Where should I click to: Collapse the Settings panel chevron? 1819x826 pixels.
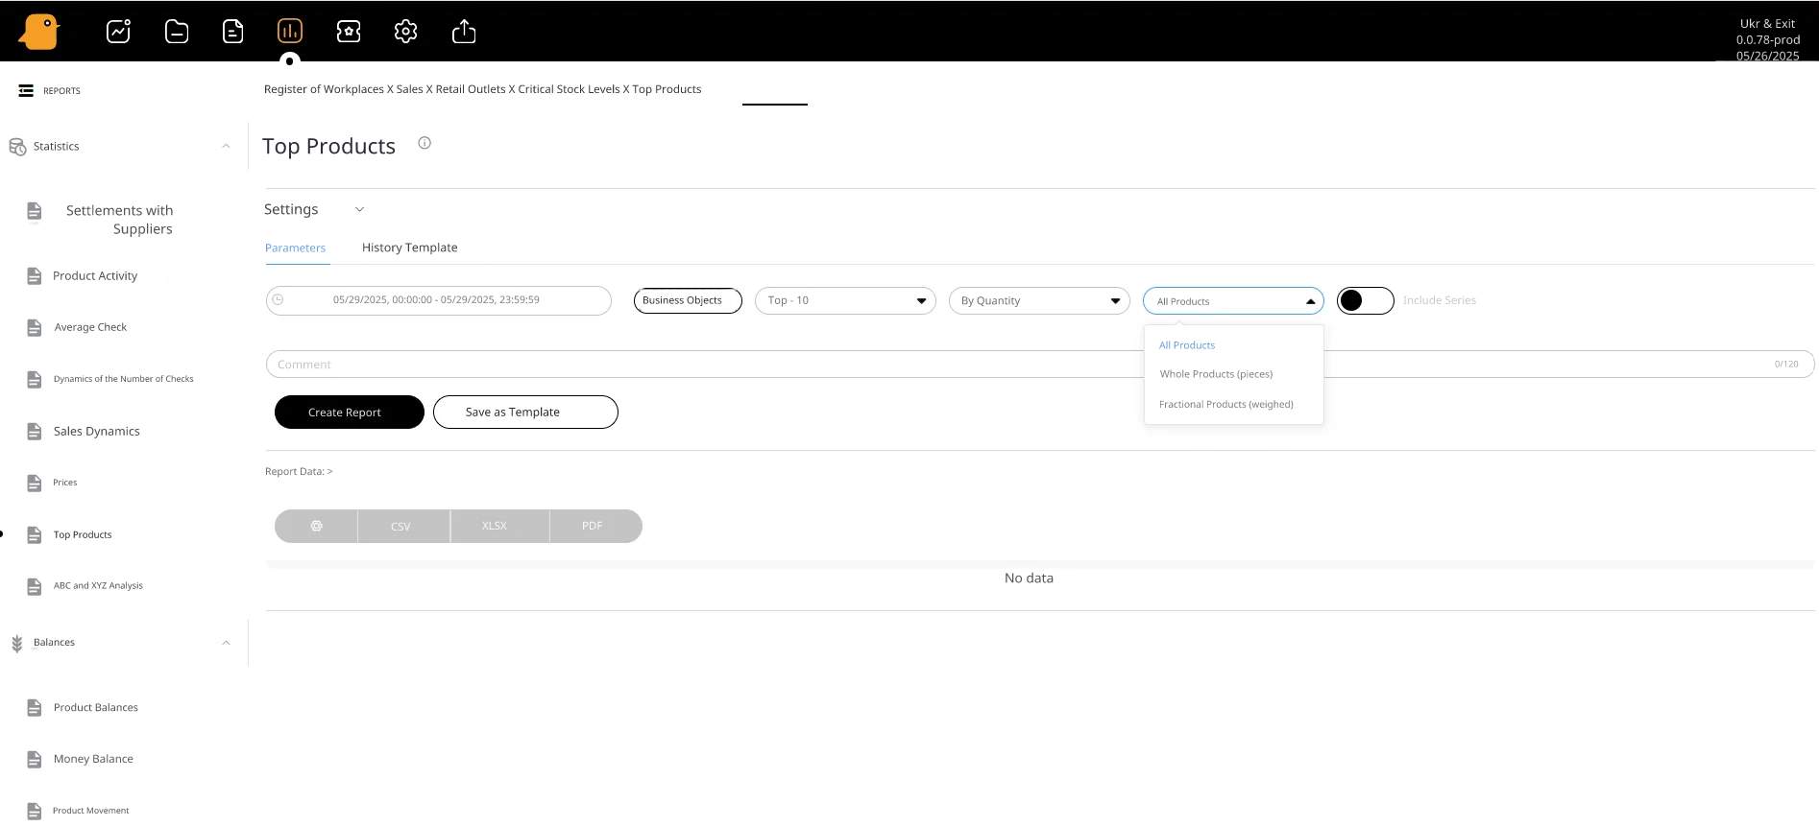pyautogui.click(x=359, y=209)
